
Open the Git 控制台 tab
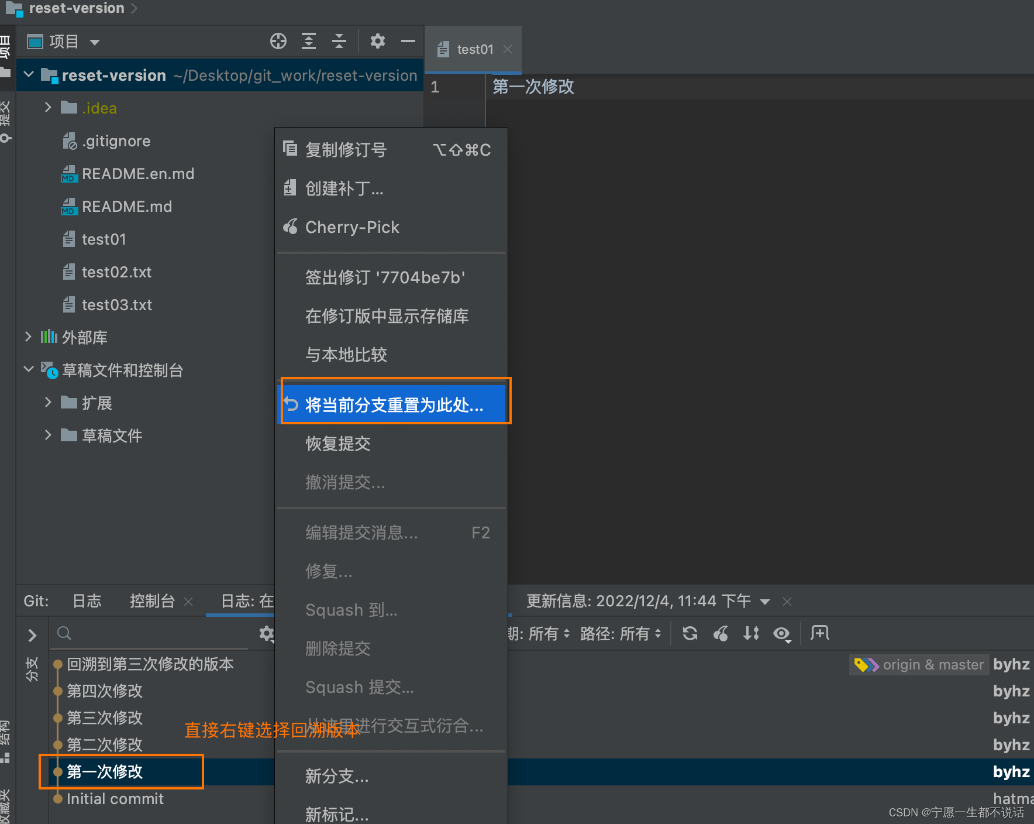pyautogui.click(x=152, y=601)
